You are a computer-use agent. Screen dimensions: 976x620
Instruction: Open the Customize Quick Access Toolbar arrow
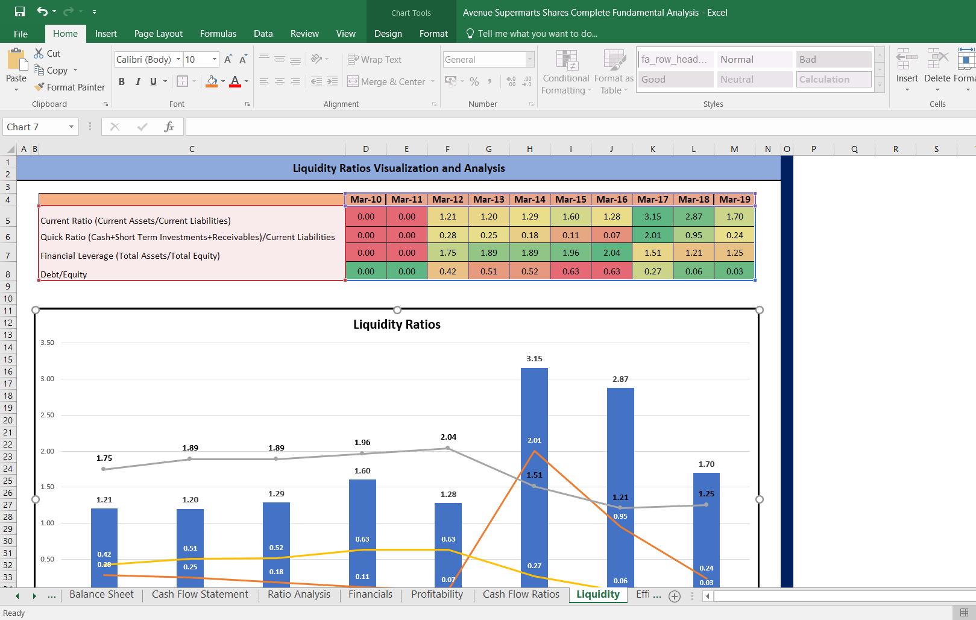[94, 11]
